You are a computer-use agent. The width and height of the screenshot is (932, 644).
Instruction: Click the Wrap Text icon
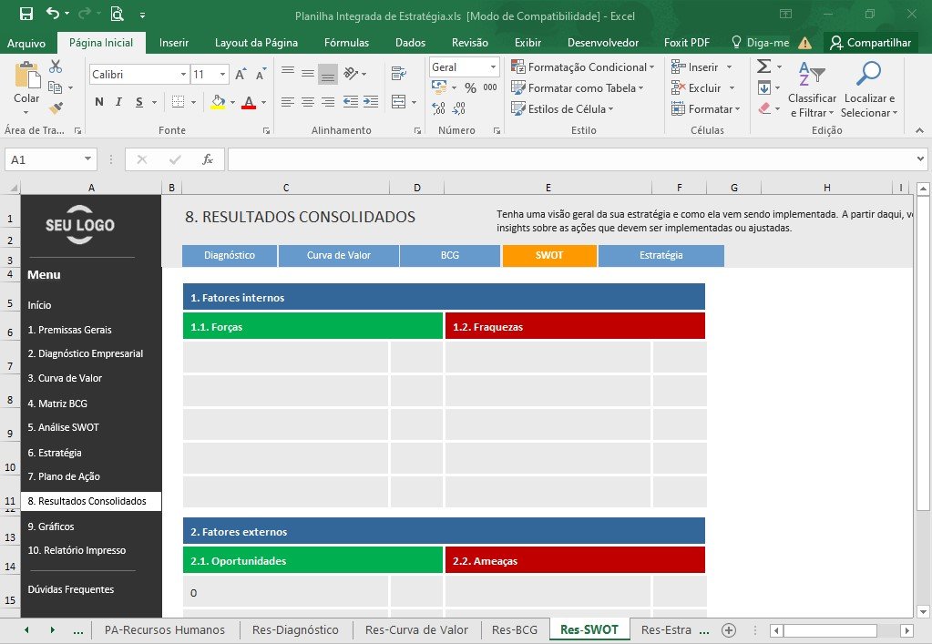pyautogui.click(x=399, y=74)
